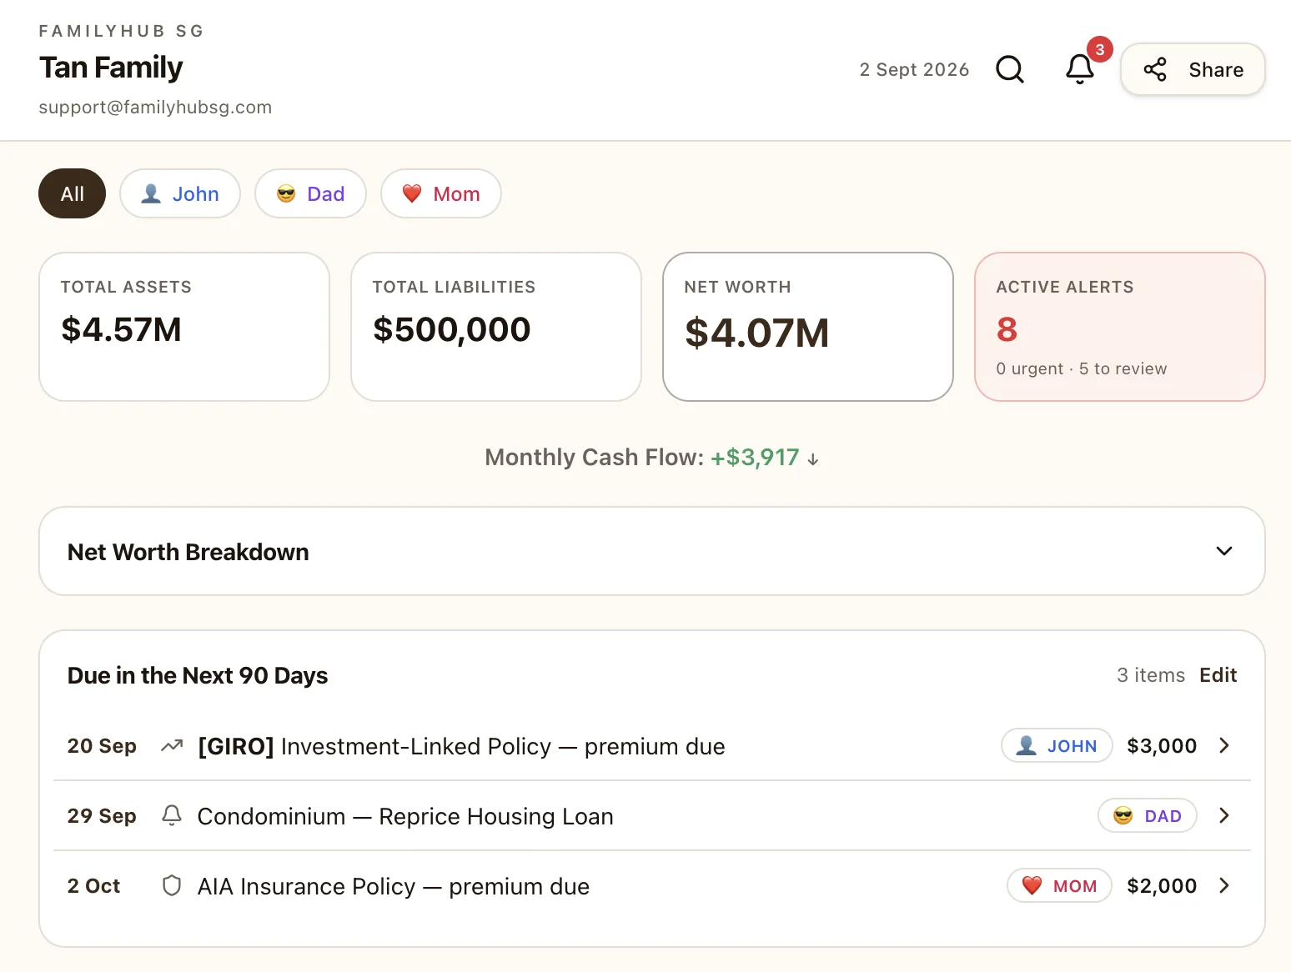Click the +$3,917 cash flow value

755,458
